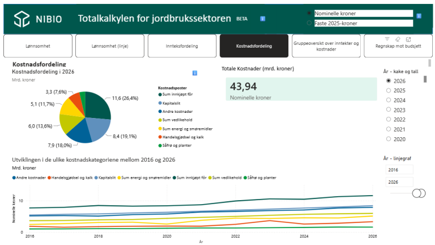The width and height of the screenshot is (435, 245).
Task: Click 'Kostnadsfordeling i 2026' chart title
Action: [x=43, y=71]
